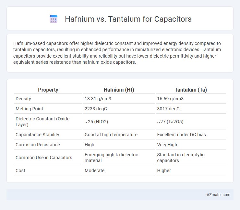This screenshot has height=210, width=240.
Task: Select the 'Density' row label
Action: (x=23, y=99)
